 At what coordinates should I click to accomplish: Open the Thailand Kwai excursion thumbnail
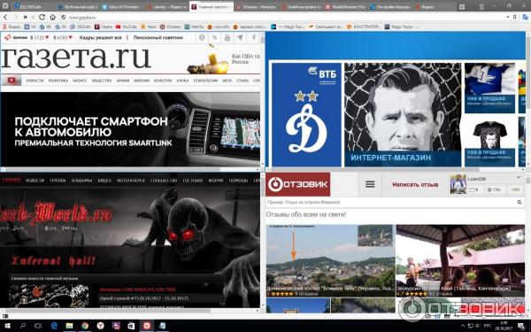click(460, 260)
